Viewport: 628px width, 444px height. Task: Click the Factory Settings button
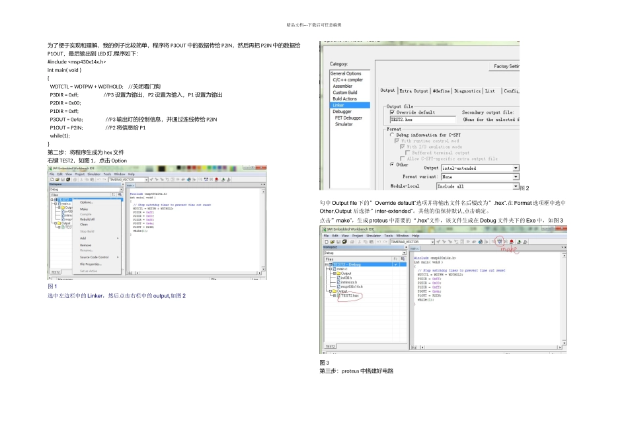(x=506, y=66)
